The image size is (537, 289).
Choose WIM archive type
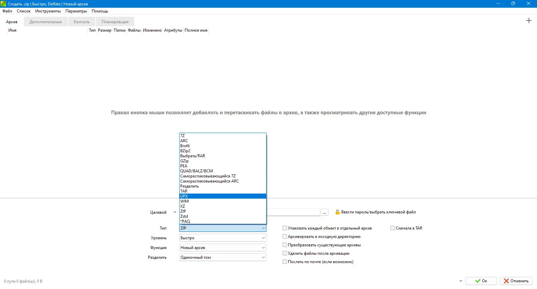223,201
